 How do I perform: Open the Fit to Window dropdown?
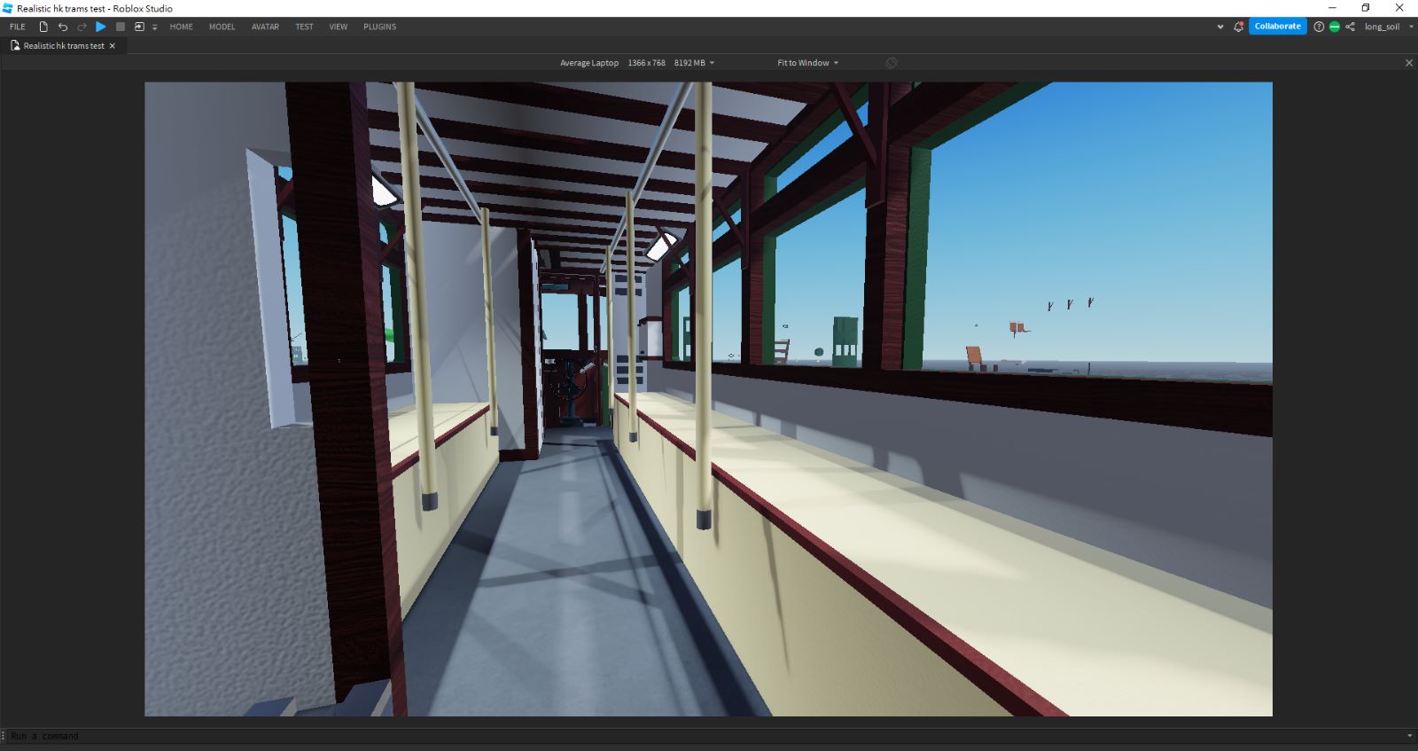[x=807, y=63]
